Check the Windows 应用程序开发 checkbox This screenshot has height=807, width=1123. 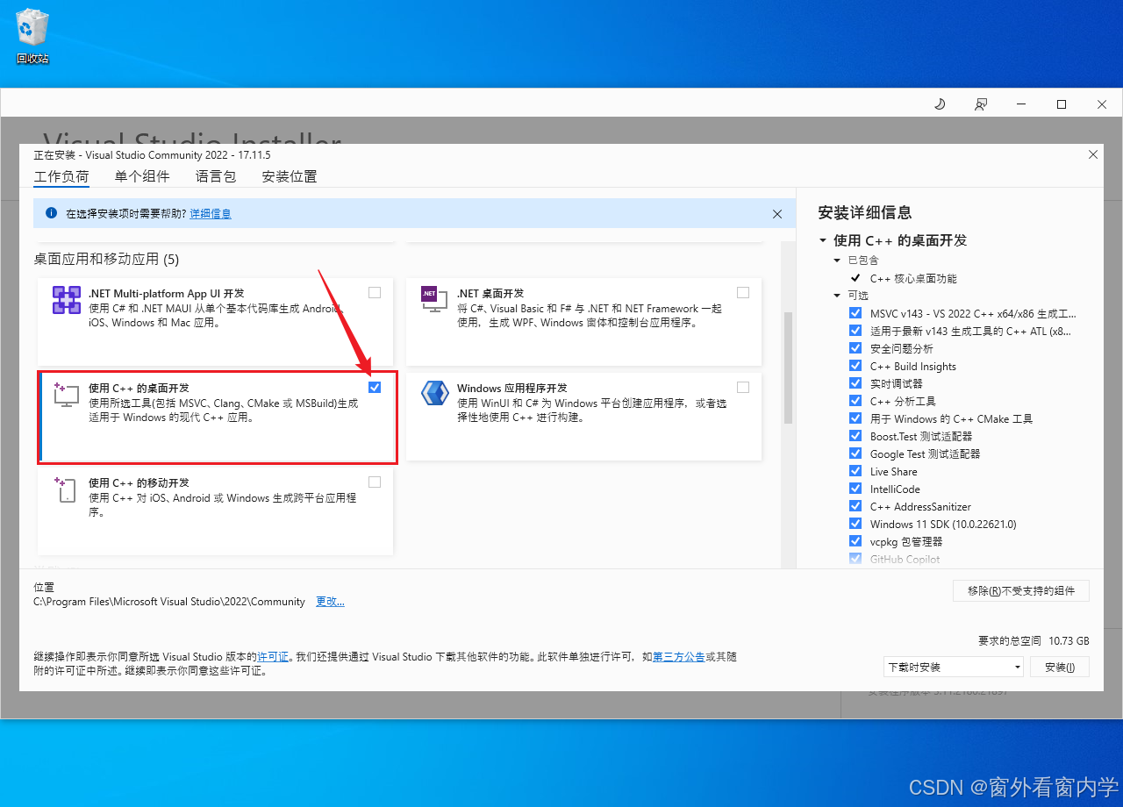743,387
